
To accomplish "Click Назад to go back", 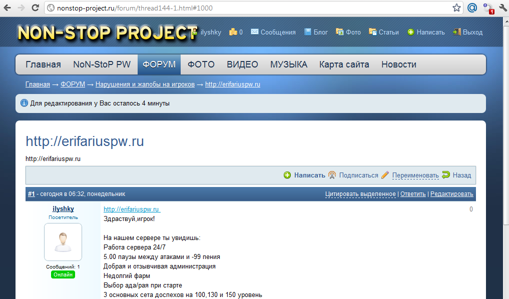I will tap(462, 175).
